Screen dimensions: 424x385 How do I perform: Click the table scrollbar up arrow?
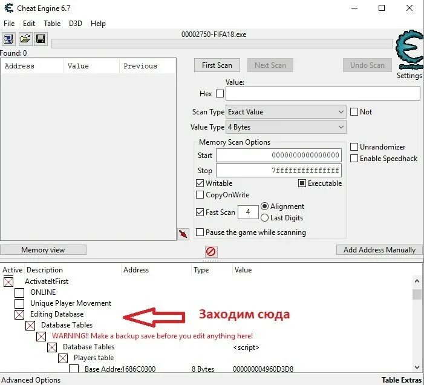(x=417, y=281)
